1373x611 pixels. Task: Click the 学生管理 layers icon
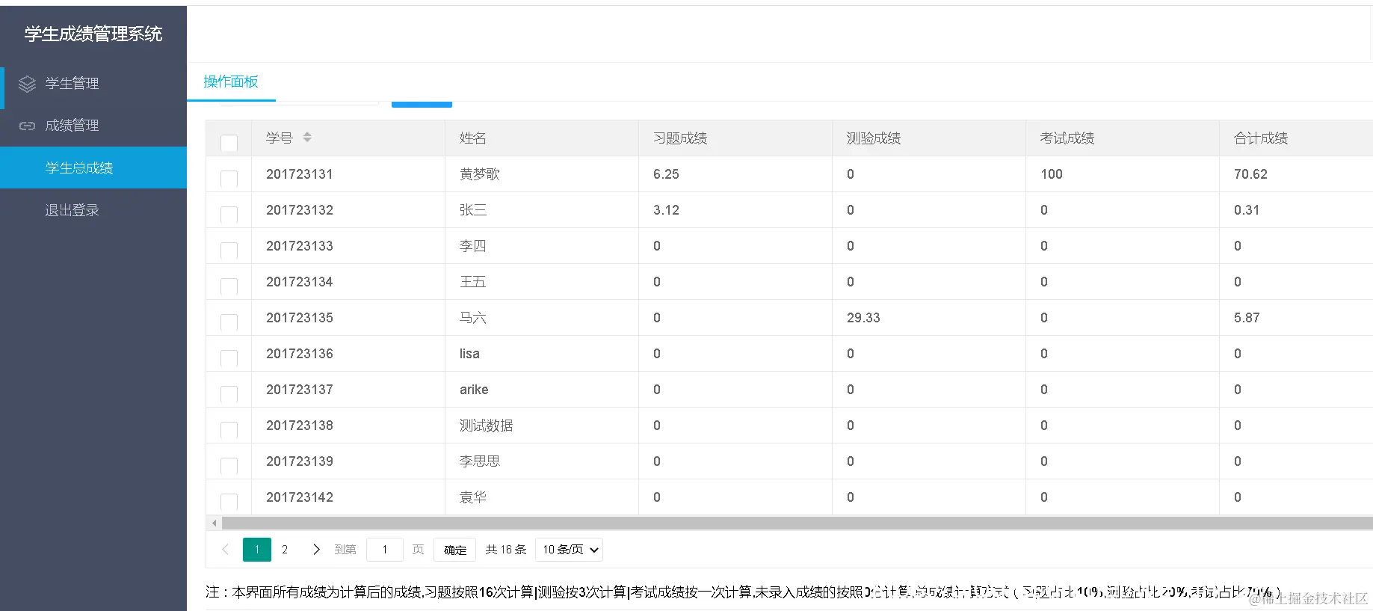pos(27,84)
